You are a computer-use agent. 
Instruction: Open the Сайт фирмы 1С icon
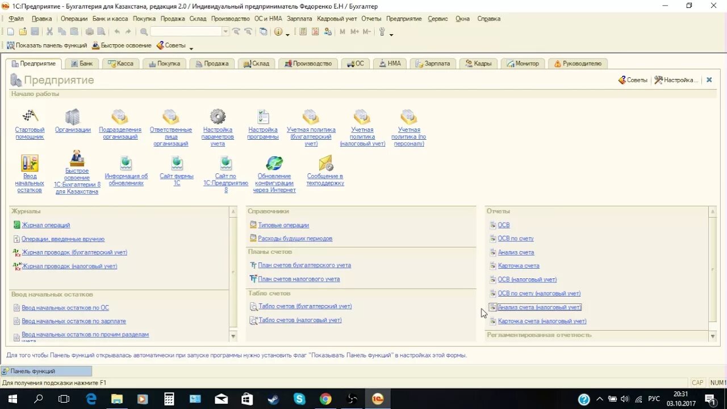[177, 163]
